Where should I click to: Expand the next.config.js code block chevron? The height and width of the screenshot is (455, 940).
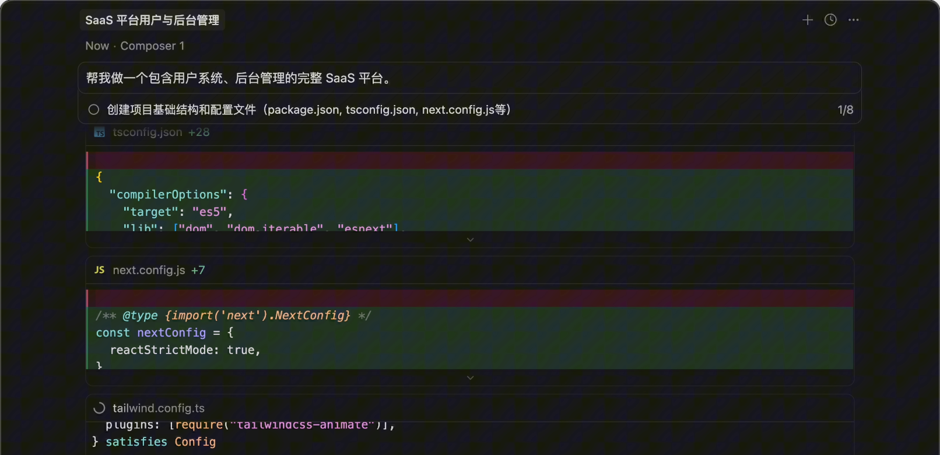coord(470,378)
